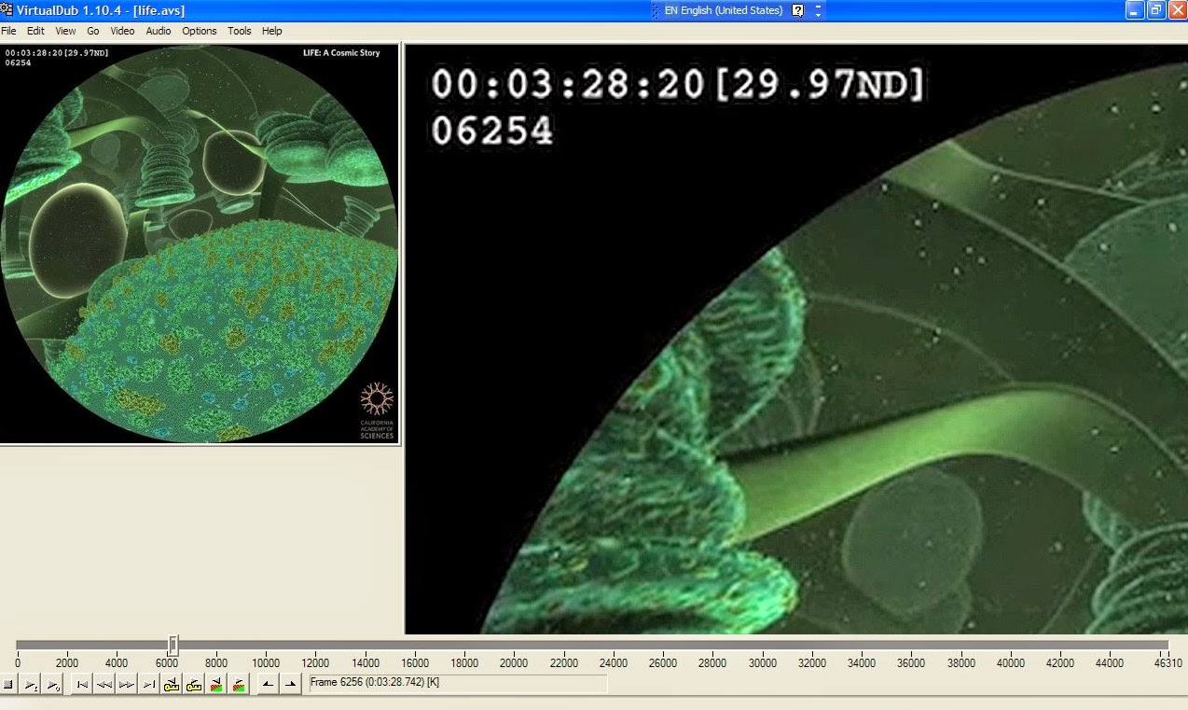
Task: Open the Video menu
Action: pos(122,31)
